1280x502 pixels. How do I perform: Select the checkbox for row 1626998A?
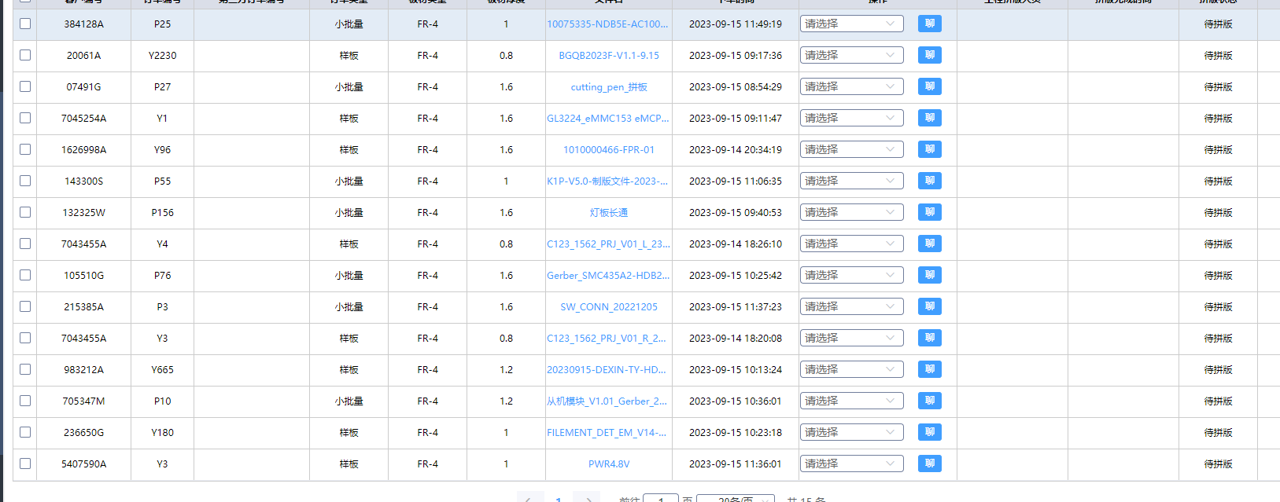click(x=25, y=149)
